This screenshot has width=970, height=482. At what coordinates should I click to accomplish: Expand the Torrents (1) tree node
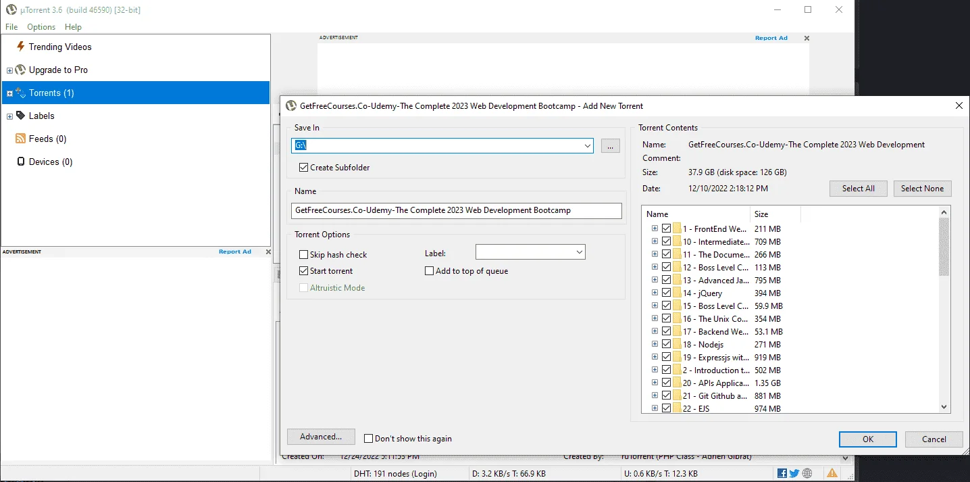coord(9,93)
